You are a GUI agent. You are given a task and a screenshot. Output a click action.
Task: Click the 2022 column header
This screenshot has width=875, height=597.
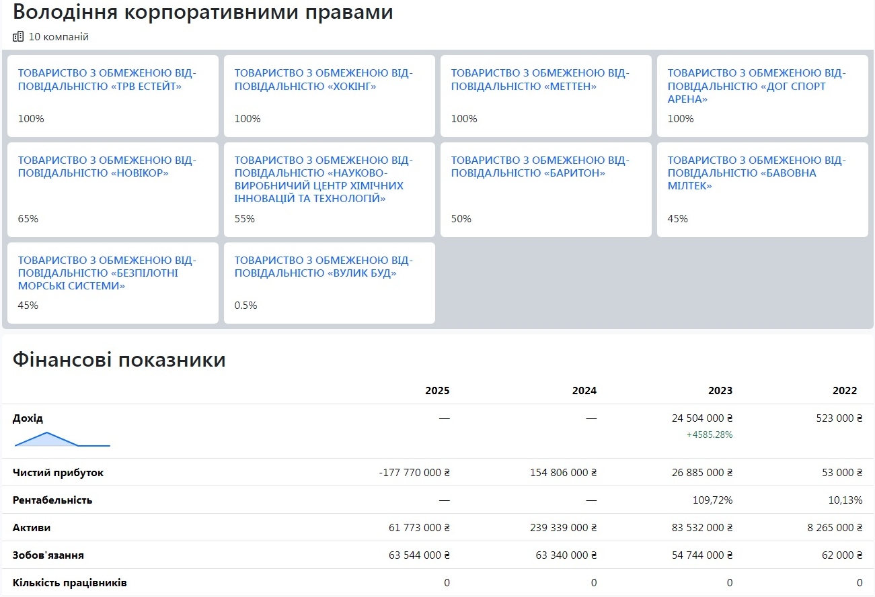(845, 390)
